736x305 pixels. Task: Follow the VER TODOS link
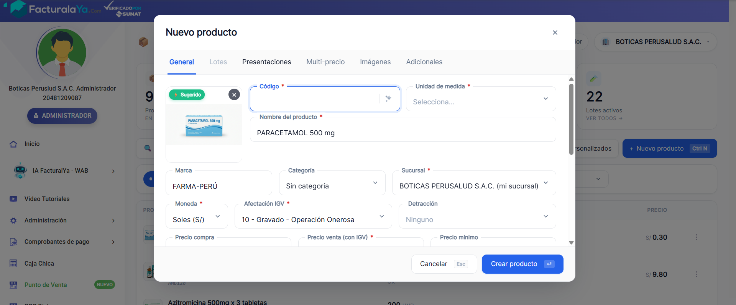click(604, 118)
